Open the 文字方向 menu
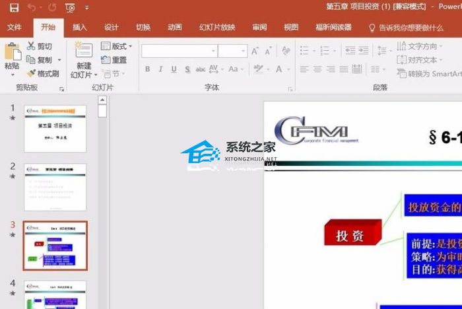Screen dimensions: 462x309 tap(420, 46)
